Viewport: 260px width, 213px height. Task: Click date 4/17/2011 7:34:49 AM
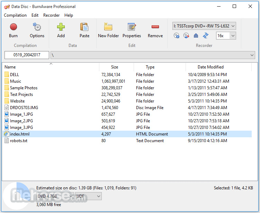point(207,108)
